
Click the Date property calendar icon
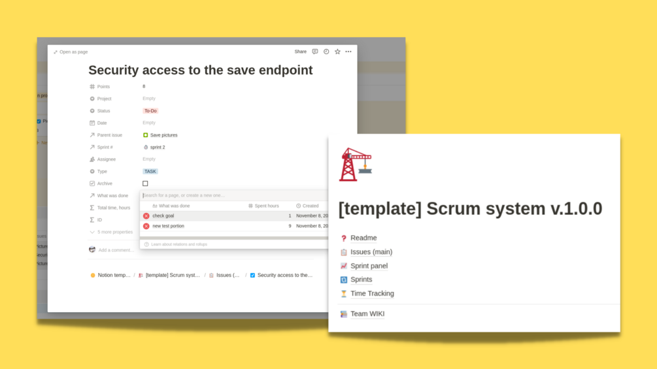point(92,123)
